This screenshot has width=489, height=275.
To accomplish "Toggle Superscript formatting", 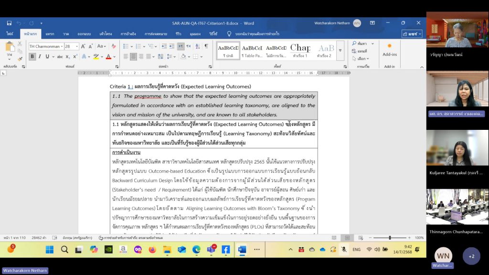I will point(75,57).
